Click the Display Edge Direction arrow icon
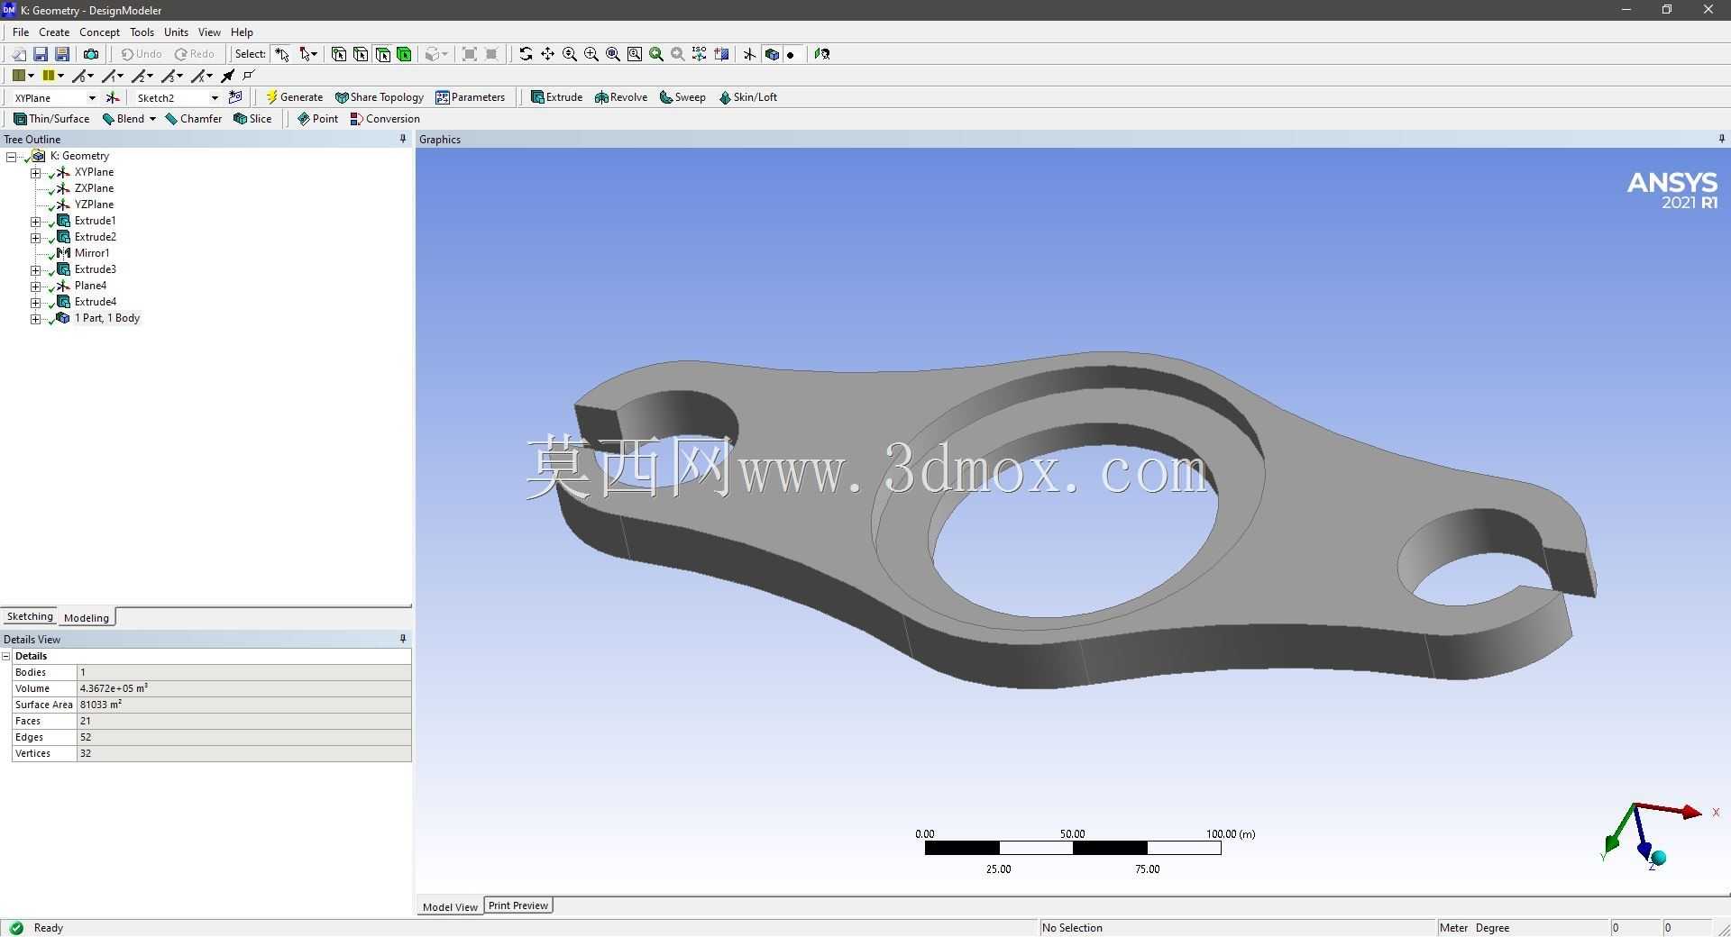This screenshot has width=1731, height=937. (228, 76)
